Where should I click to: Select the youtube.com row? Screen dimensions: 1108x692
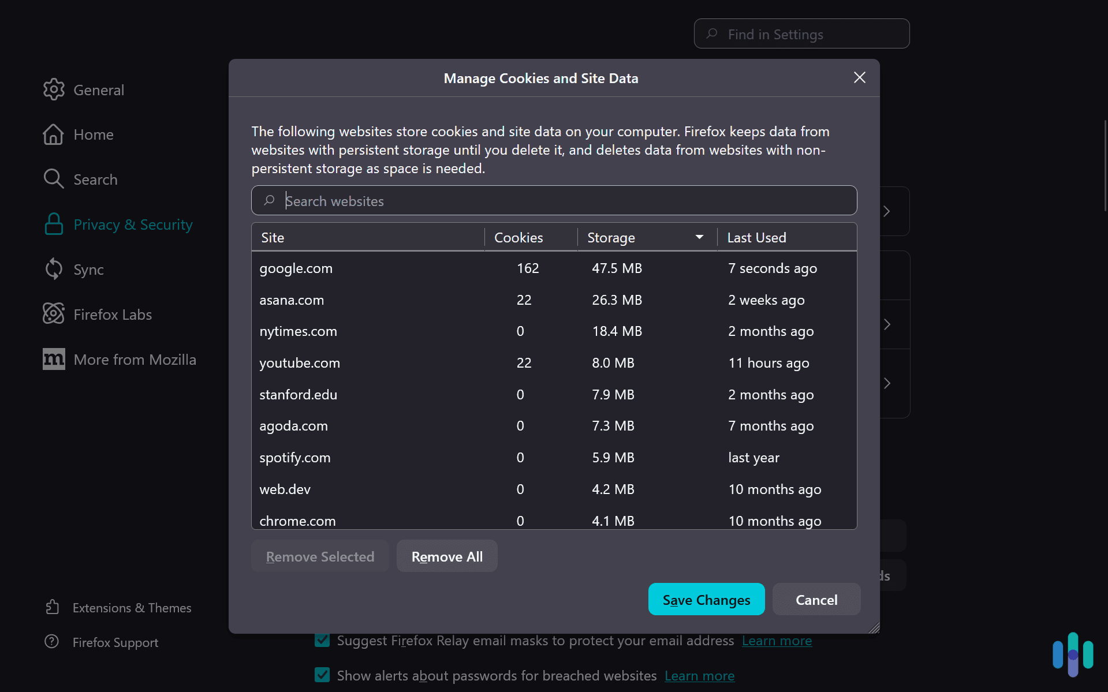tap(554, 363)
